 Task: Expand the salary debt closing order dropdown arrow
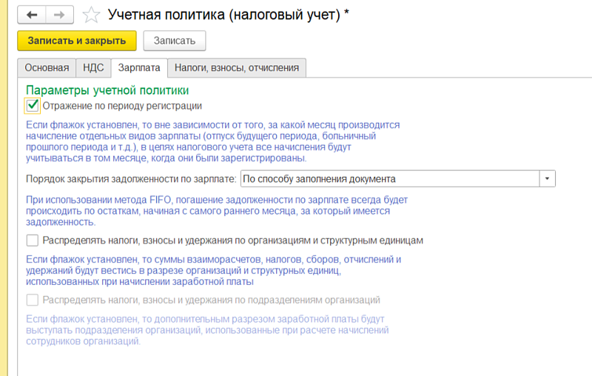coord(547,179)
